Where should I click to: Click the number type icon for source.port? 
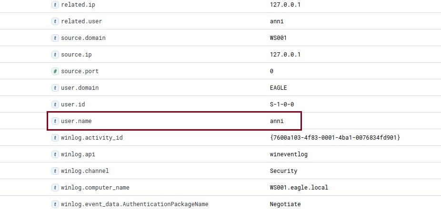pyautogui.click(x=55, y=71)
